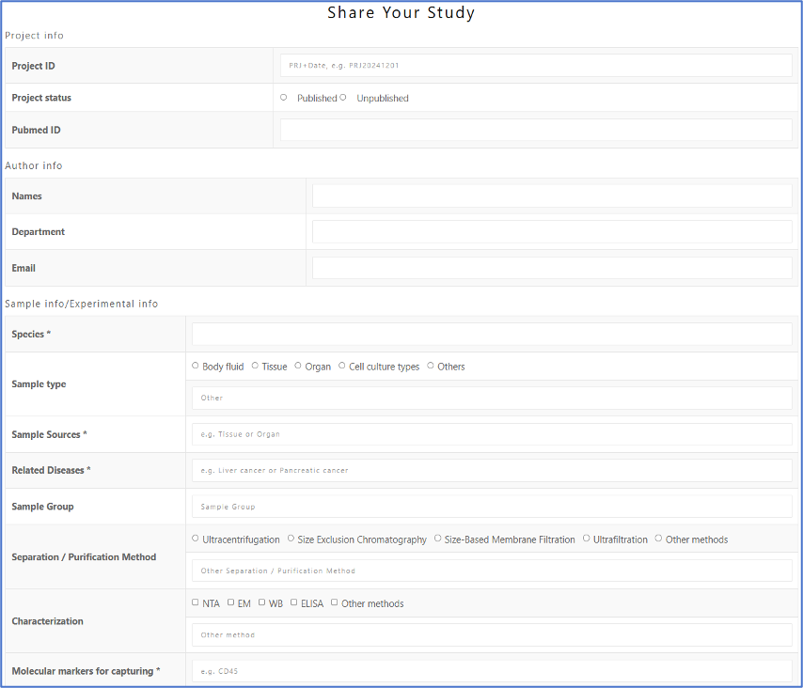Focus the Species input field
The height and width of the screenshot is (688, 803).
tap(492, 334)
